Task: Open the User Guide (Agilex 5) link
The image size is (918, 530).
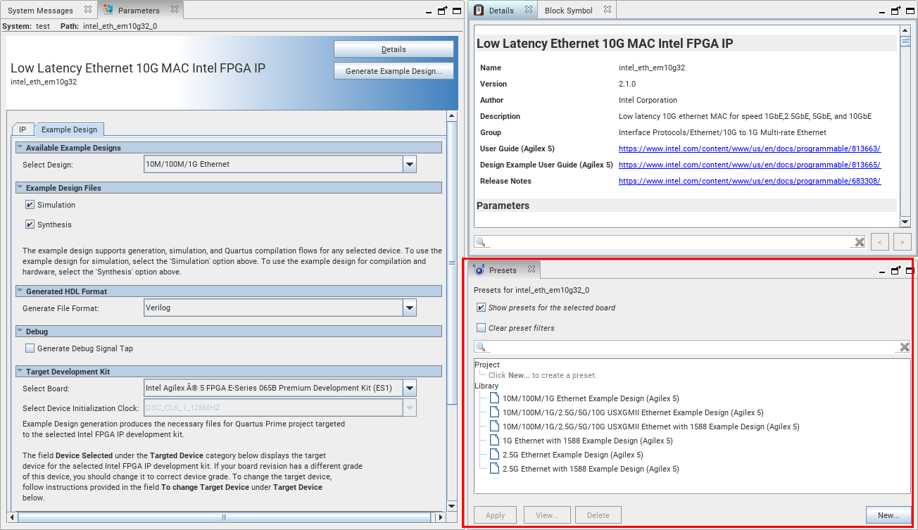Action: 750,149
